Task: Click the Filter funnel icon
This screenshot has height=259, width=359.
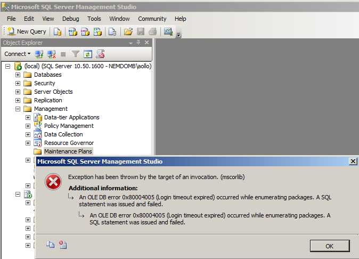Action: pyautogui.click(x=75, y=54)
